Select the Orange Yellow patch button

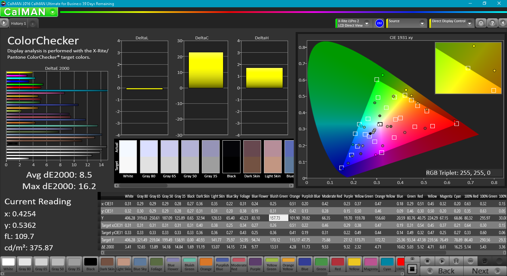point(288,264)
